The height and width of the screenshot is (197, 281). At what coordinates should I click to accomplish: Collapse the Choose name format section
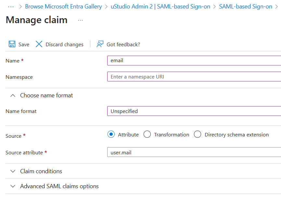point(13,95)
